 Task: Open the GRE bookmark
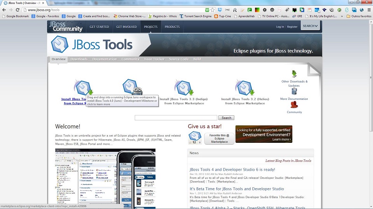[x=297, y=16]
